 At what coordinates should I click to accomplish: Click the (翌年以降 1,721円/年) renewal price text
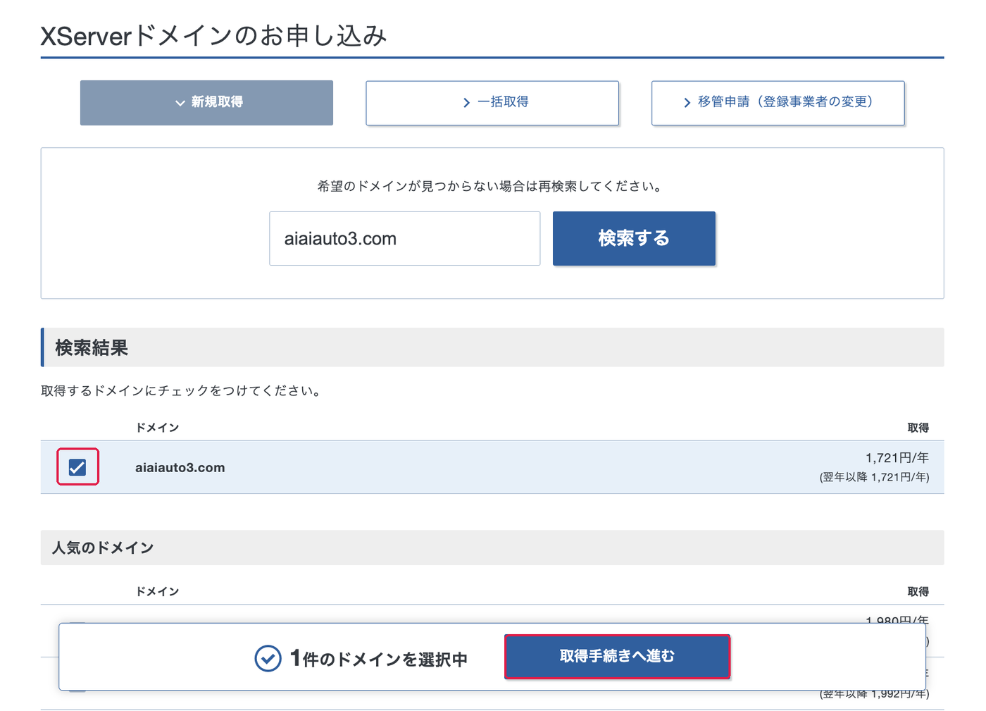[875, 478]
